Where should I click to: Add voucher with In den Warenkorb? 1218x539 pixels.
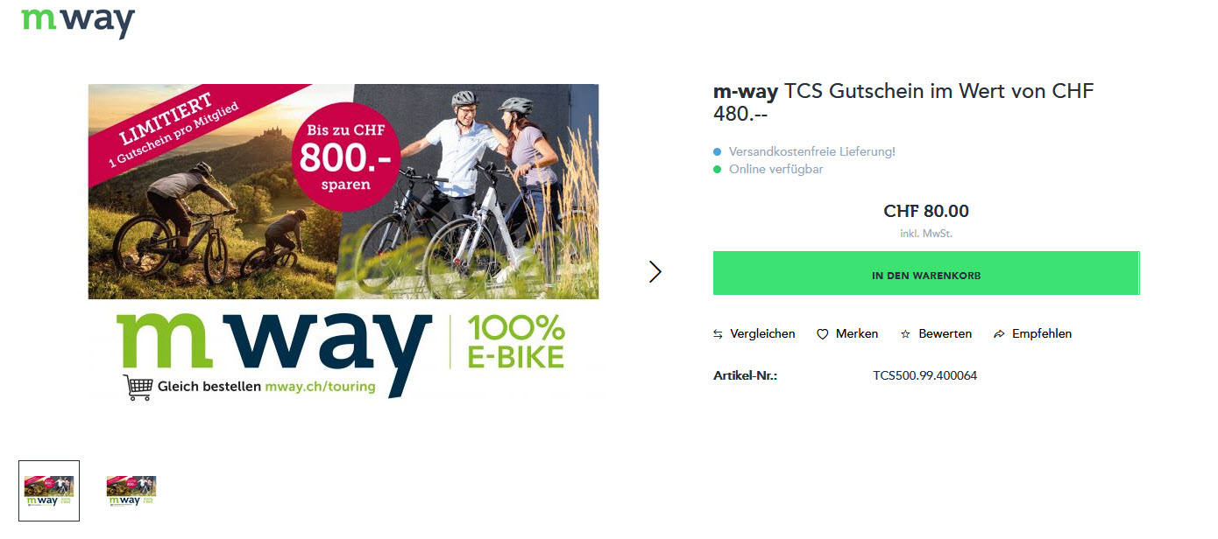pyautogui.click(x=925, y=275)
